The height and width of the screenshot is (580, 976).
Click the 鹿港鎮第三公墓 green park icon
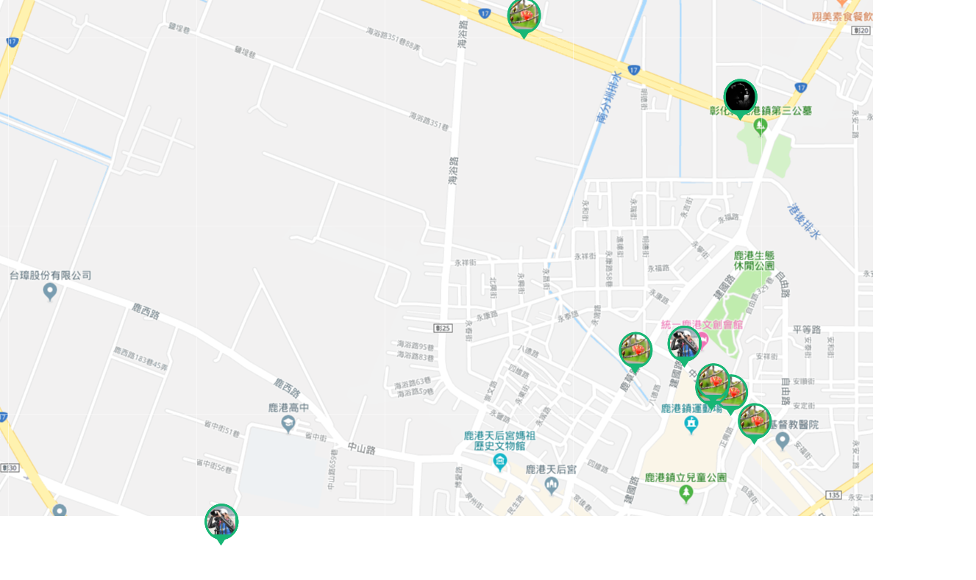click(761, 126)
